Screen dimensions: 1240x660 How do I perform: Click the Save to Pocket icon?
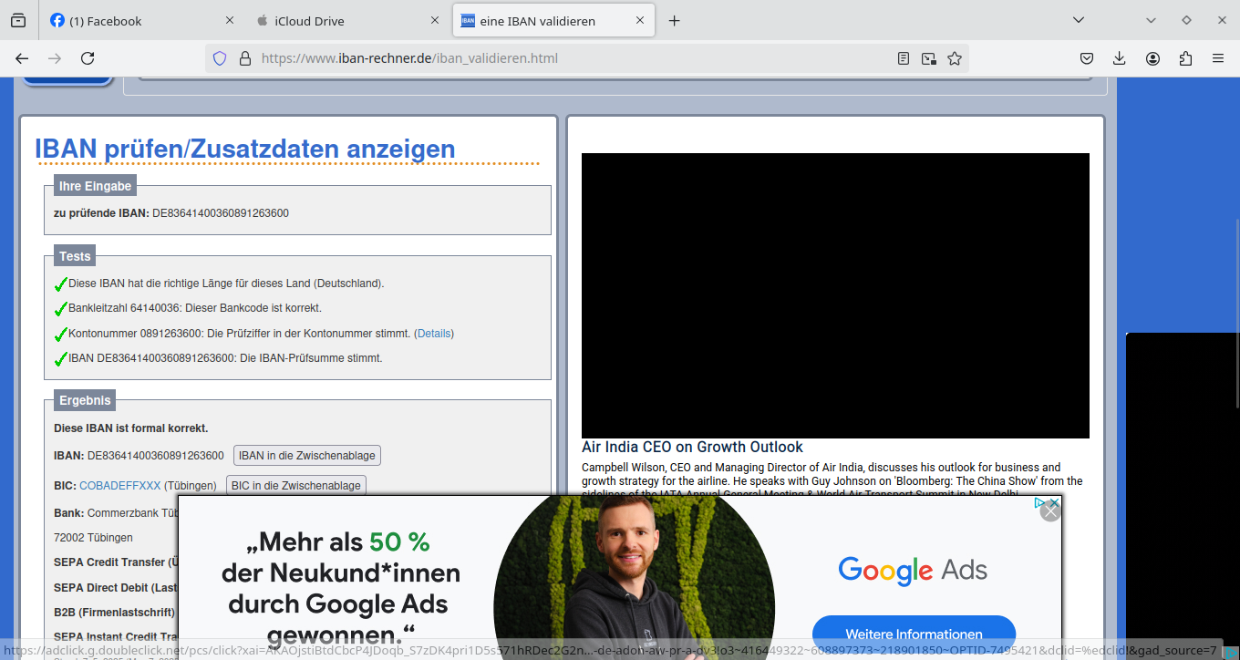1087,58
